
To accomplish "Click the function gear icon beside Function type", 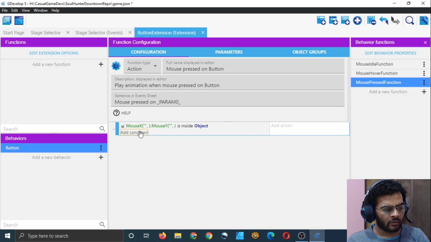I will (x=116, y=66).
